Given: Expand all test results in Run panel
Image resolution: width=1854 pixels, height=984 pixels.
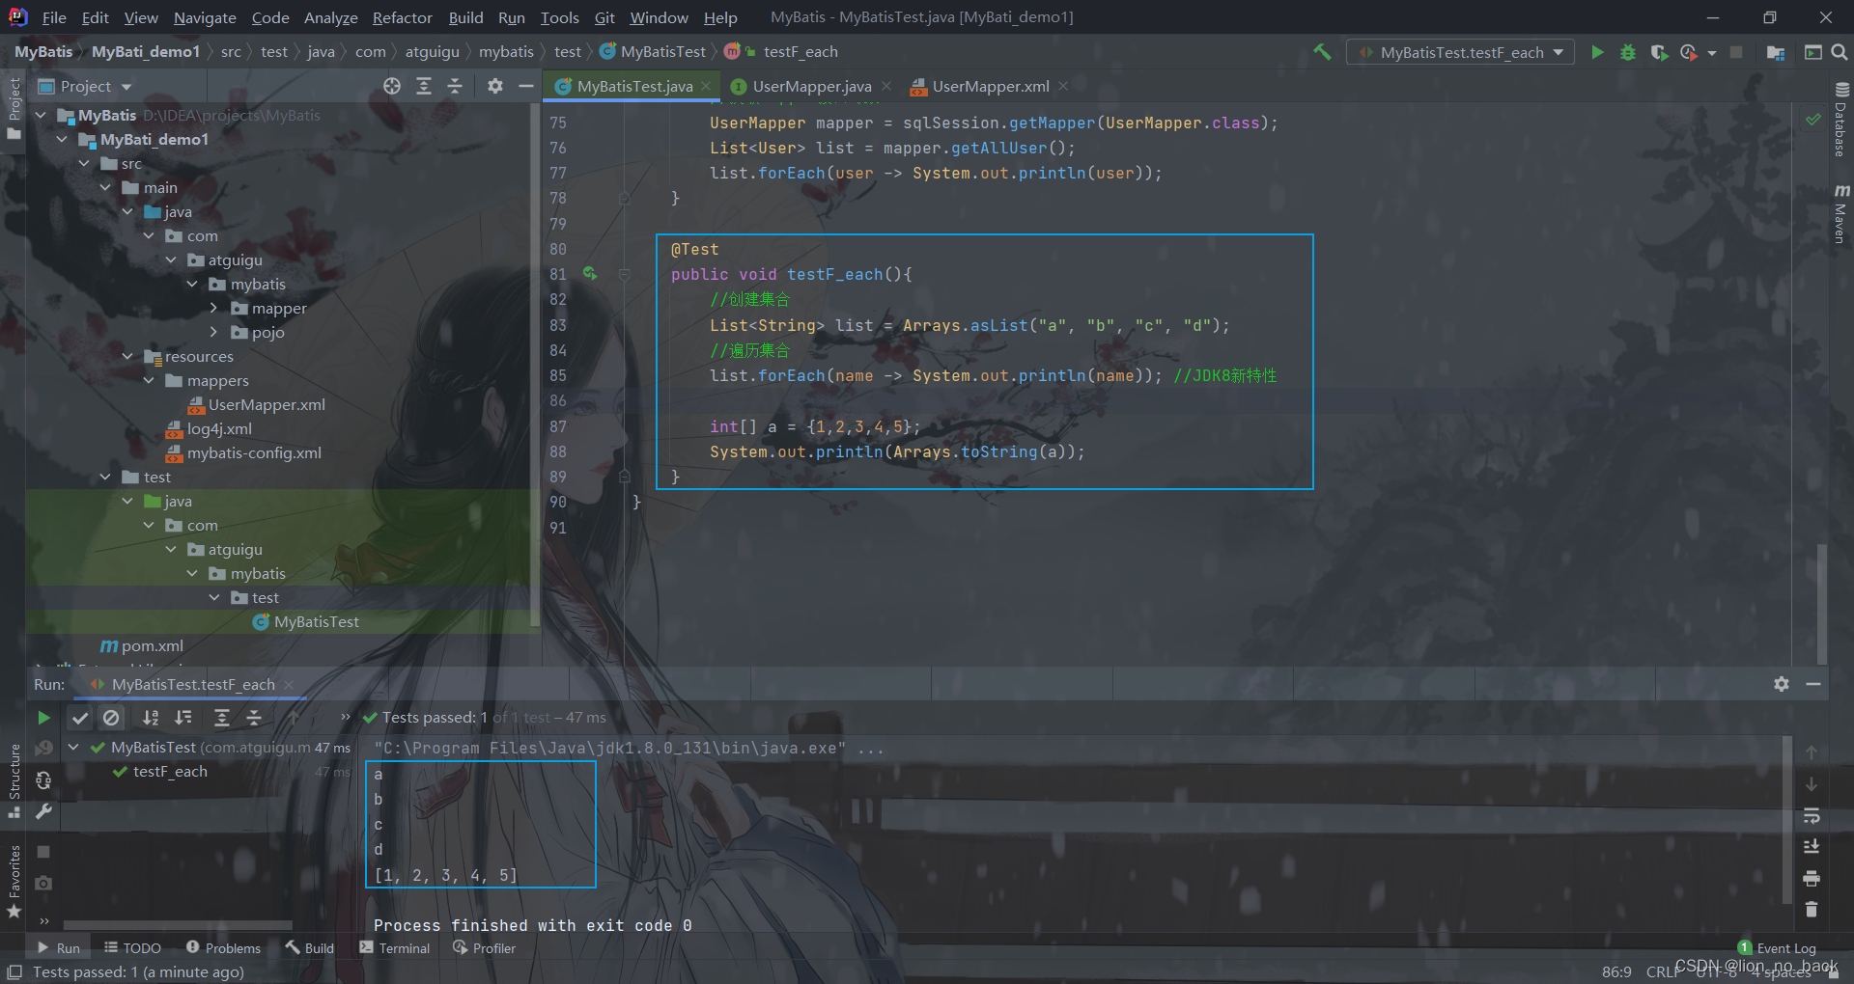Looking at the screenshot, I should [222, 717].
